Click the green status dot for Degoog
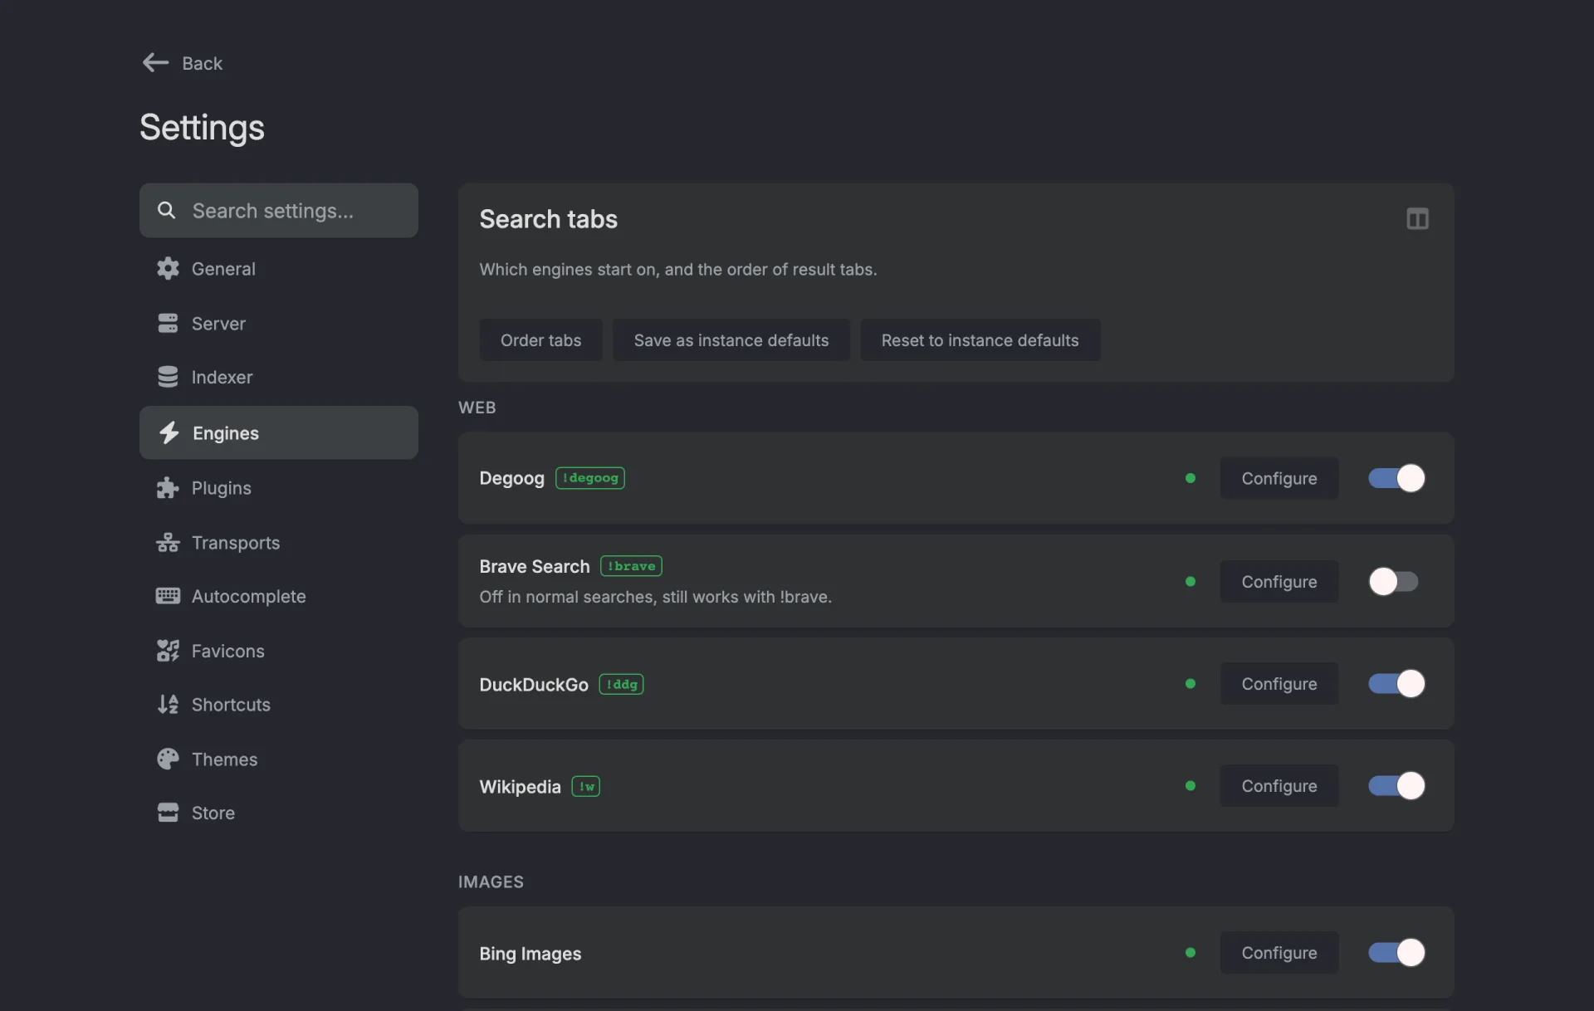The width and height of the screenshot is (1594, 1011). [x=1191, y=478]
